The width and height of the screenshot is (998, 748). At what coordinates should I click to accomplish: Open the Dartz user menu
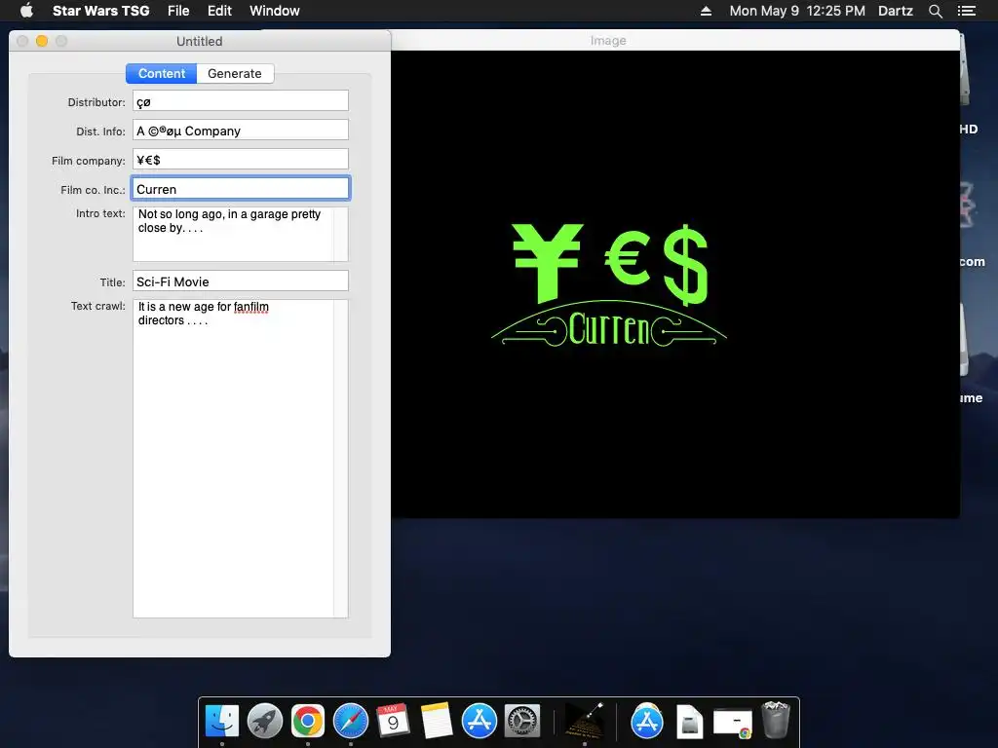[x=895, y=11]
